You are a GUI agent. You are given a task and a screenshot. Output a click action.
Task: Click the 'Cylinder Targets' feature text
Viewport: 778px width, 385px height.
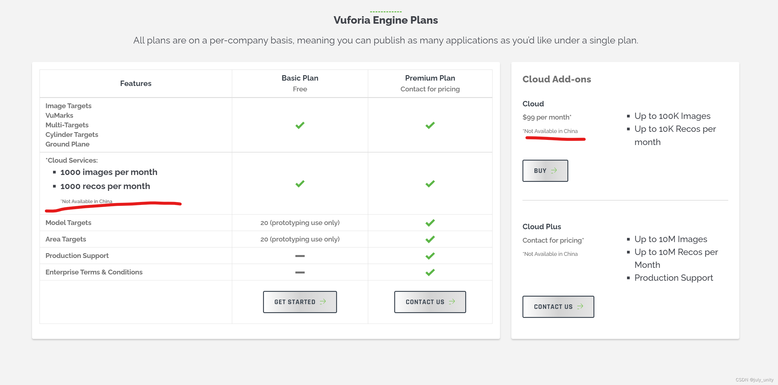click(x=72, y=135)
